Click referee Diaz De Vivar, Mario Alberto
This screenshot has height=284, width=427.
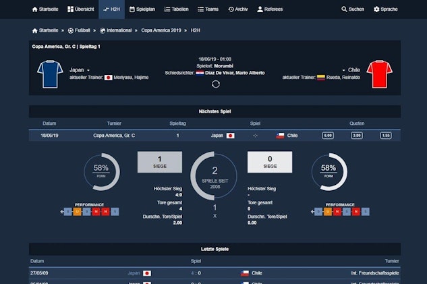point(235,73)
